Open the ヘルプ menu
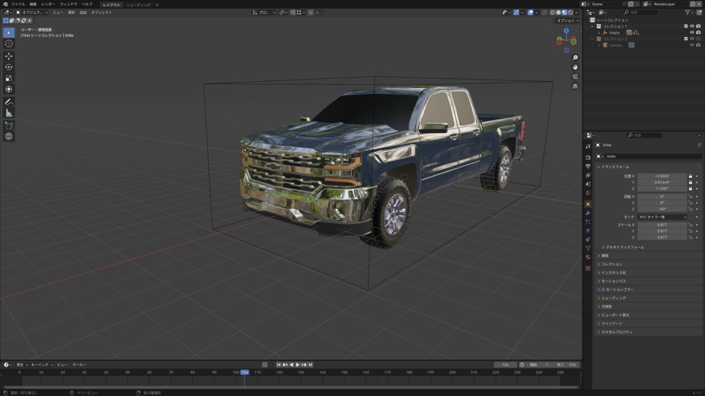This screenshot has height=396, width=705. [87, 4]
